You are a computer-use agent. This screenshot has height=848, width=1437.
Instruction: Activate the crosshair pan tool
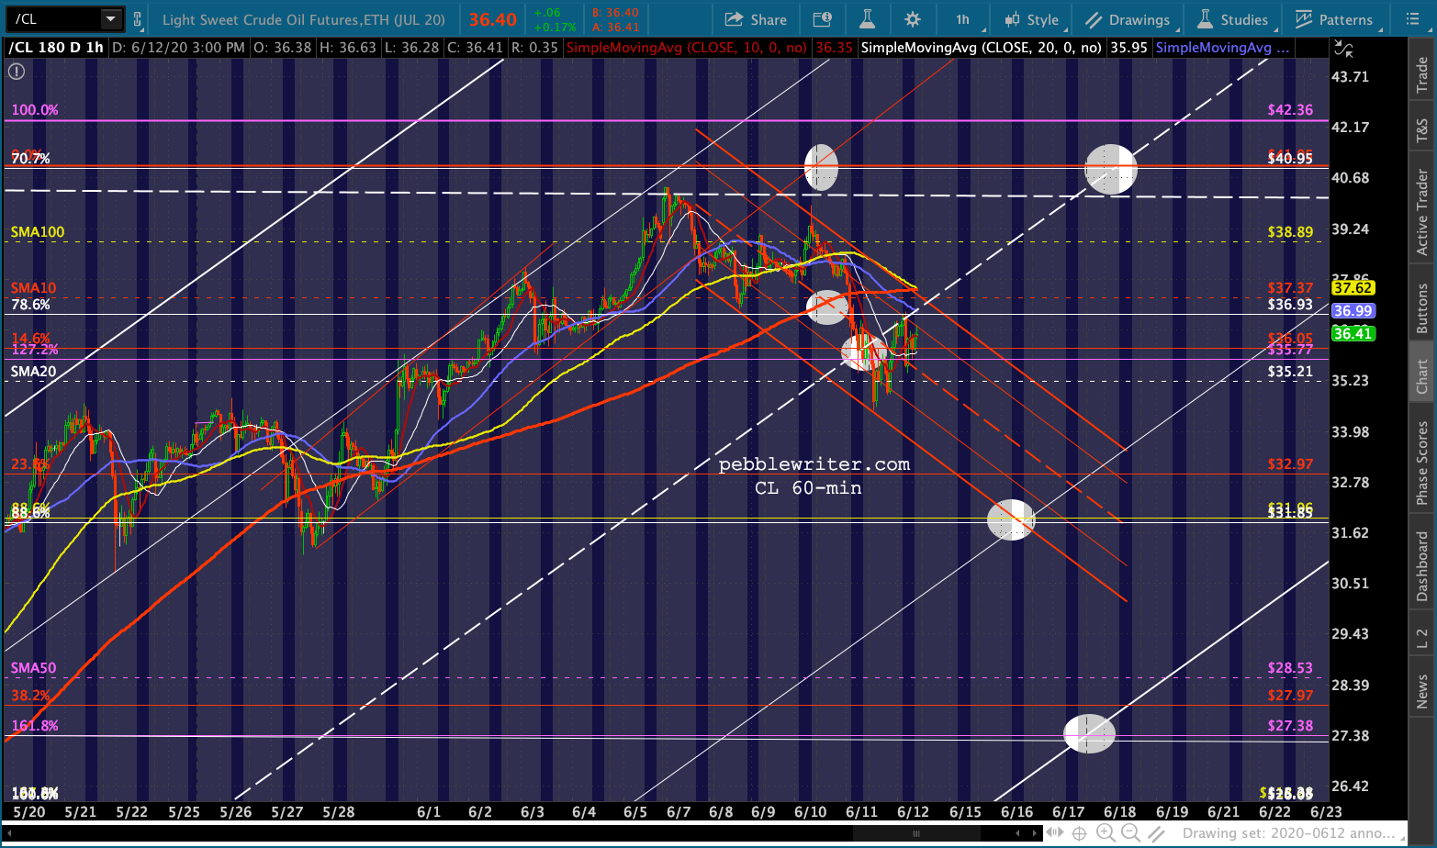tap(1080, 833)
